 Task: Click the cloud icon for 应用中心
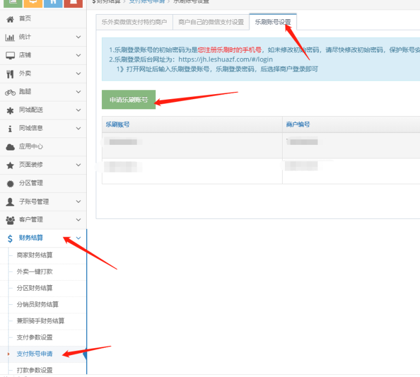(x=10, y=147)
